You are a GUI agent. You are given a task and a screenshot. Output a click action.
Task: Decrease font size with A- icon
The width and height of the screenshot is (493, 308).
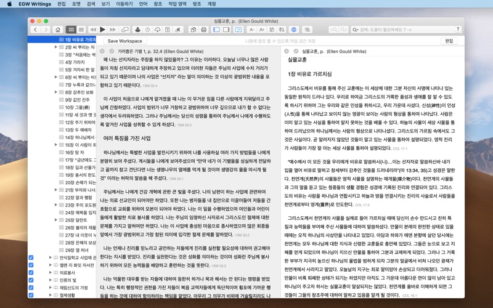click(251, 30)
